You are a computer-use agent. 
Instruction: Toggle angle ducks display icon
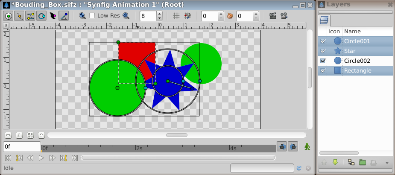pyautogui.click(x=64, y=16)
